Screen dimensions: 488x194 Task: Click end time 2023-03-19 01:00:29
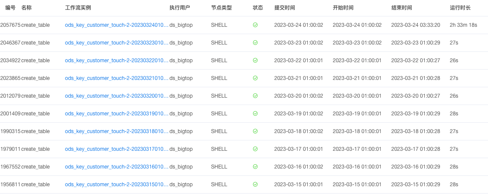click(416, 114)
